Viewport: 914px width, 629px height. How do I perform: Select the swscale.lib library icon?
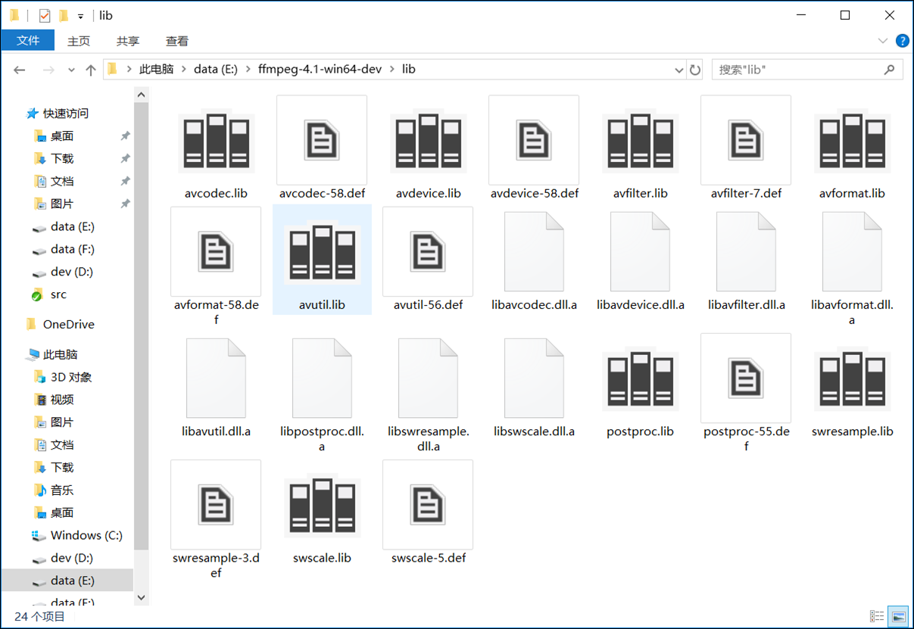coord(322,506)
